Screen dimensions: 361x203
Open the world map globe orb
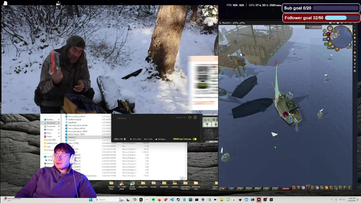pyautogui.click(x=350, y=45)
